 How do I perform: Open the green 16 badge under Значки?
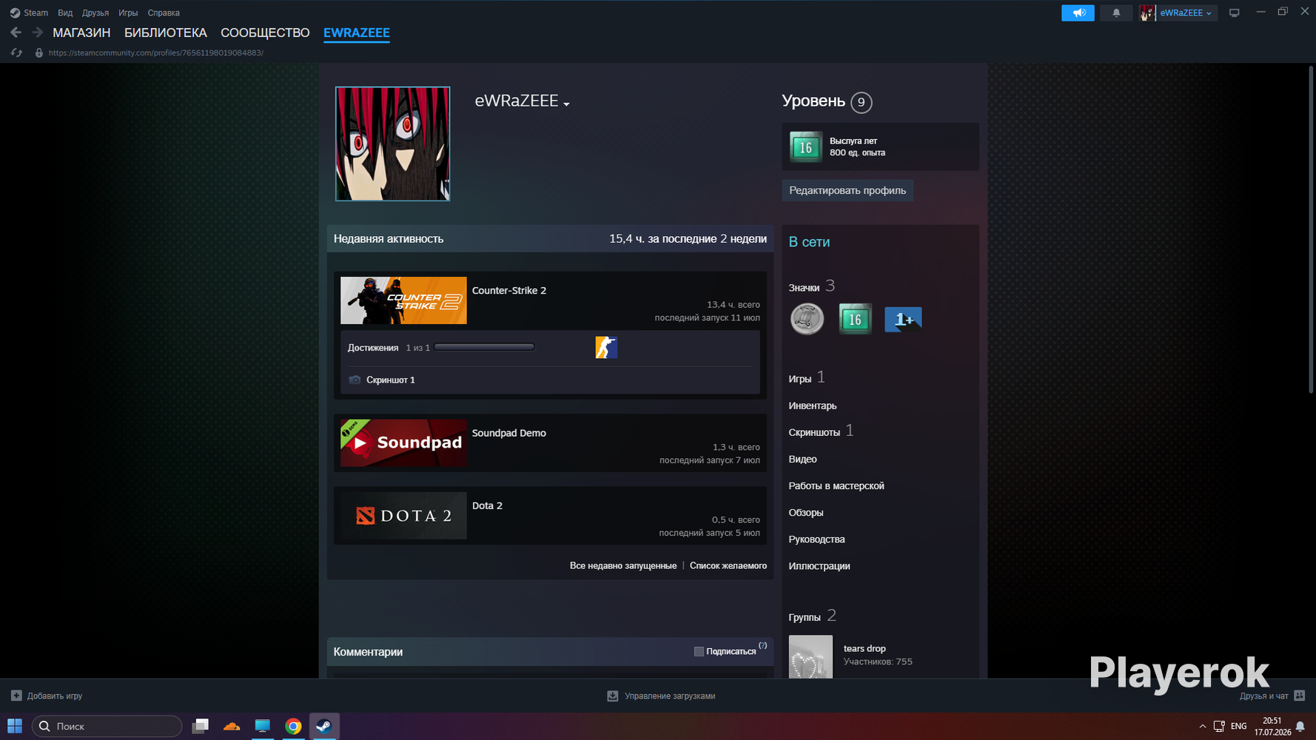[x=855, y=319]
